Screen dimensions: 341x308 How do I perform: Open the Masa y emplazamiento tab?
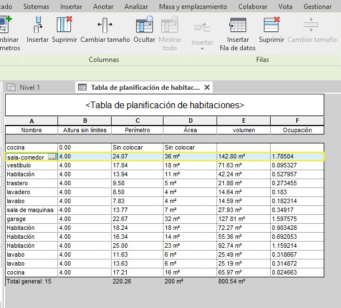tap(193, 7)
